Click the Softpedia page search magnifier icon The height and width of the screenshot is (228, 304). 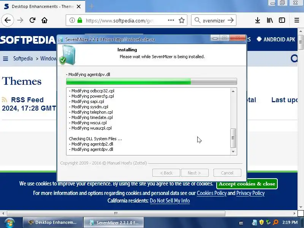tap(294, 59)
